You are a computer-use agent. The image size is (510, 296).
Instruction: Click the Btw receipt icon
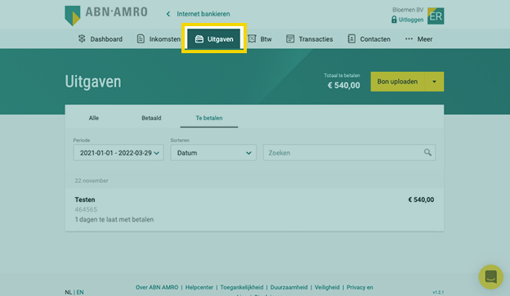pyautogui.click(x=252, y=38)
